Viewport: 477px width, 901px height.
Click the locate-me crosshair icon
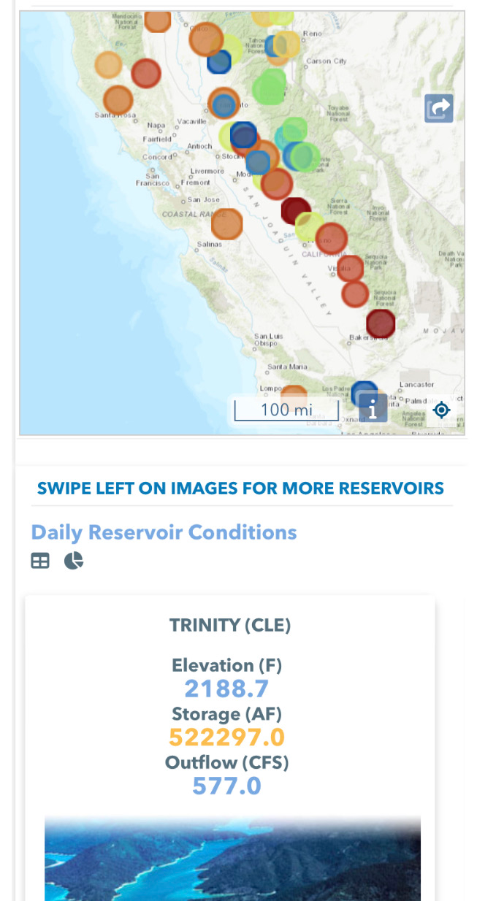pos(441,410)
